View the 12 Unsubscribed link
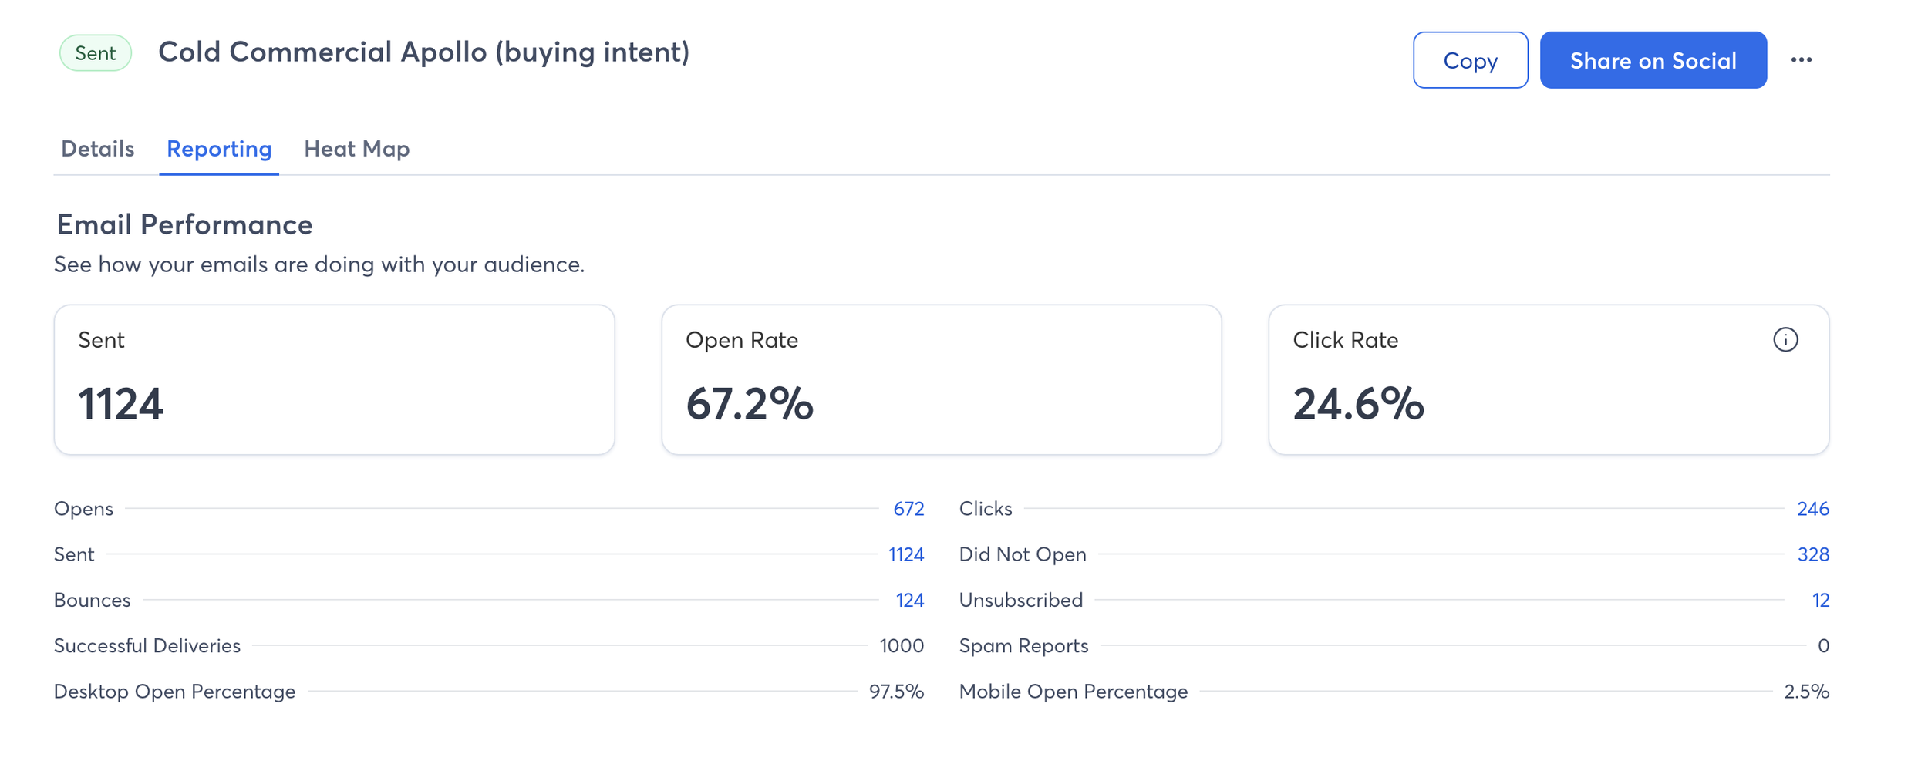The image size is (1928, 771). tap(1820, 600)
